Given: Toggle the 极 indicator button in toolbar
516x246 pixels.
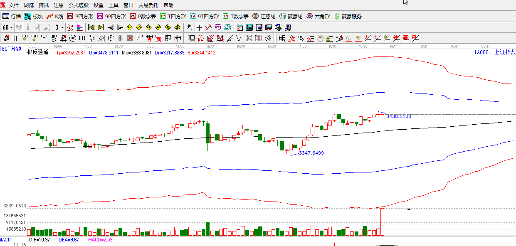Looking at the screenshot, I should pos(70,27).
